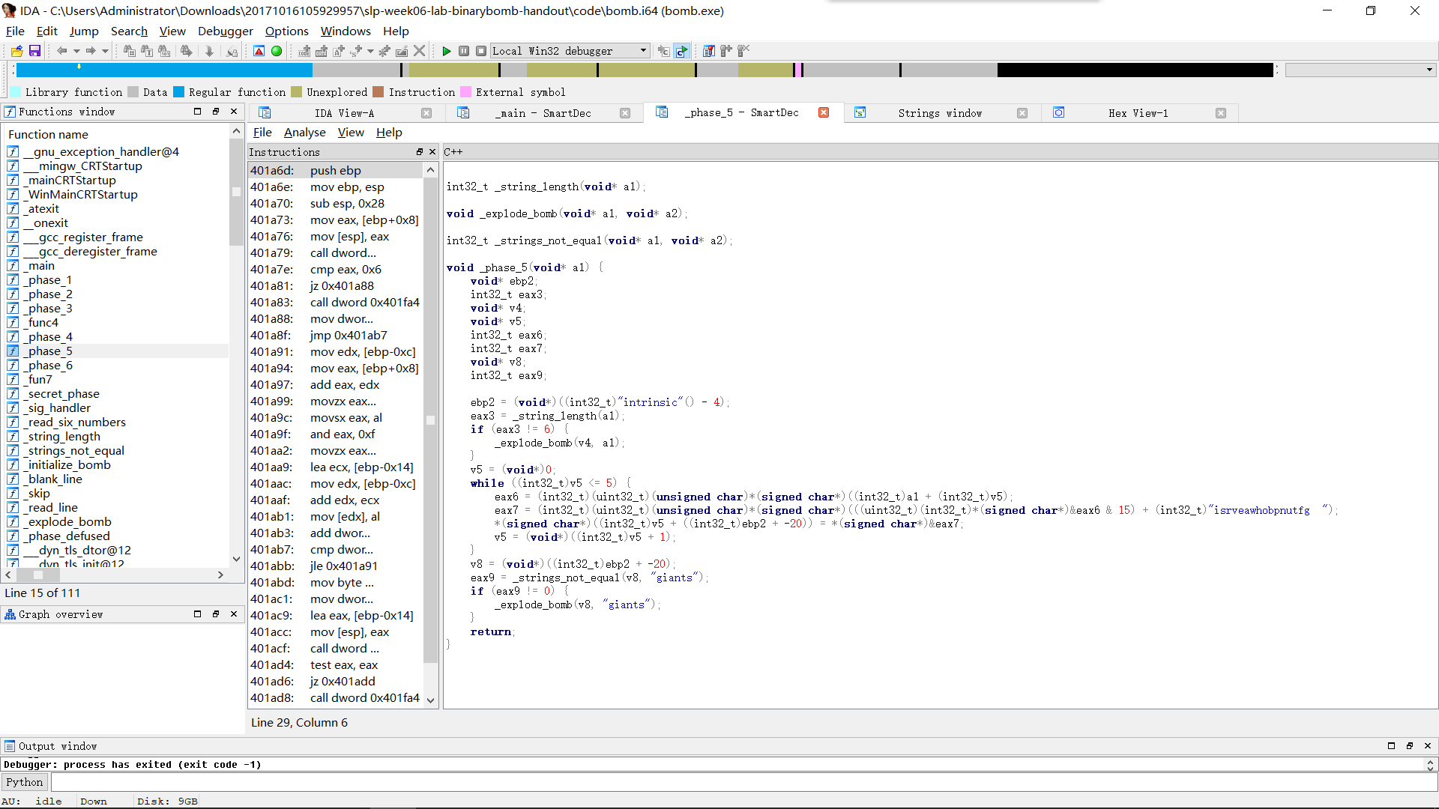Click the blue region of navigation band

[x=165, y=70]
